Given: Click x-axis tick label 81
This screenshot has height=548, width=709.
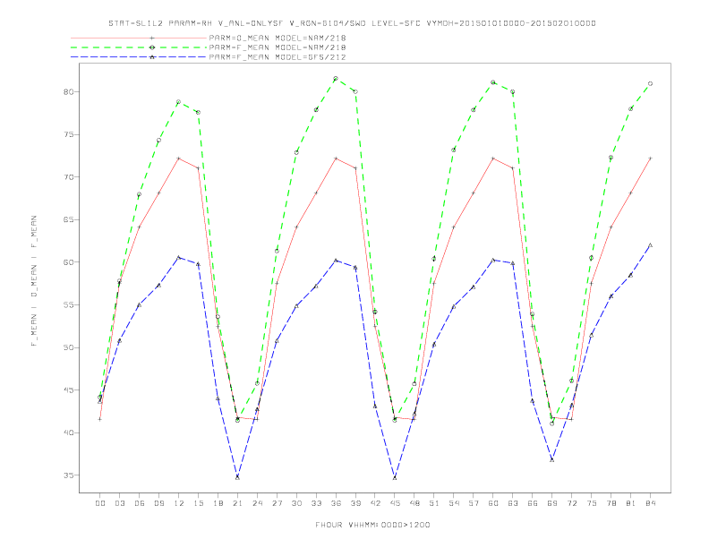Looking at the screenshot, I should tap(631, 503).
